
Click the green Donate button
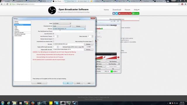(136, 13)
